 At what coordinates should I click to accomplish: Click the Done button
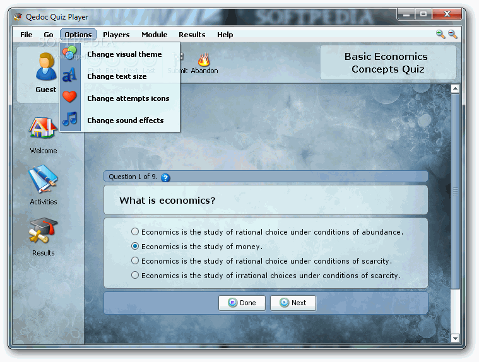click(x=242, y=303)
